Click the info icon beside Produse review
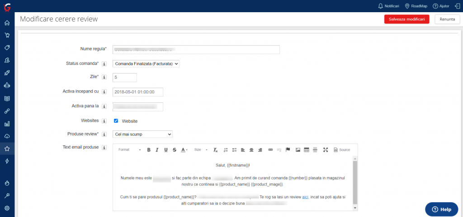Viewport: 463px width, 217px height. point(104,134)
